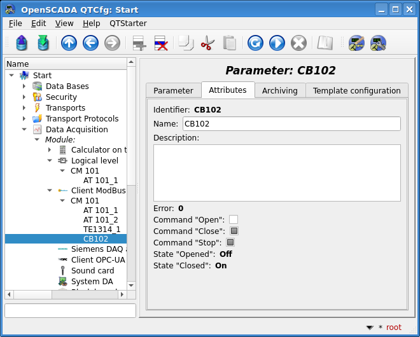Click the Security keys icon

(38, 97)
